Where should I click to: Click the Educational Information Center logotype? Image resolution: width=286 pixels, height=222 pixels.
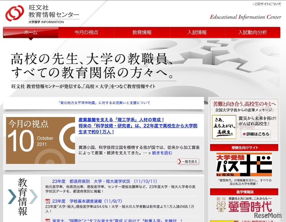pos(245,17)
